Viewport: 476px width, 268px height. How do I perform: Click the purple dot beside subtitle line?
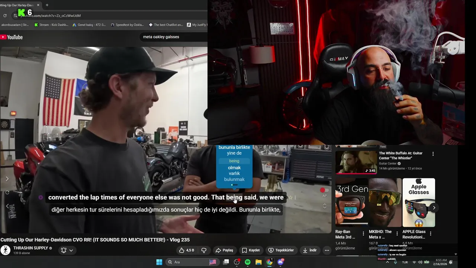click(x=41, y=198)
